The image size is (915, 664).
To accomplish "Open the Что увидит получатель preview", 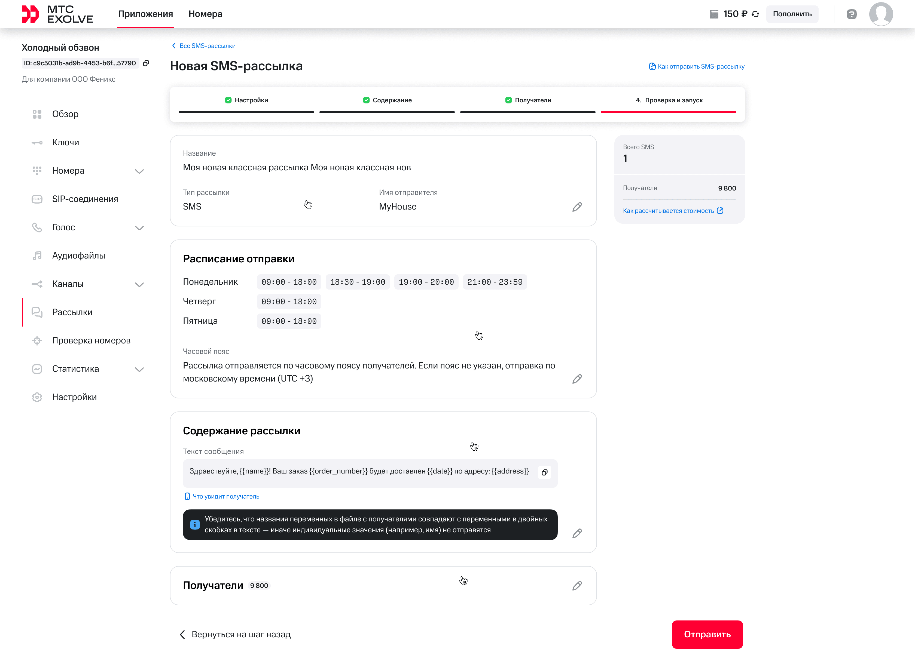I will pyautogui.click(x=222, y=496).
